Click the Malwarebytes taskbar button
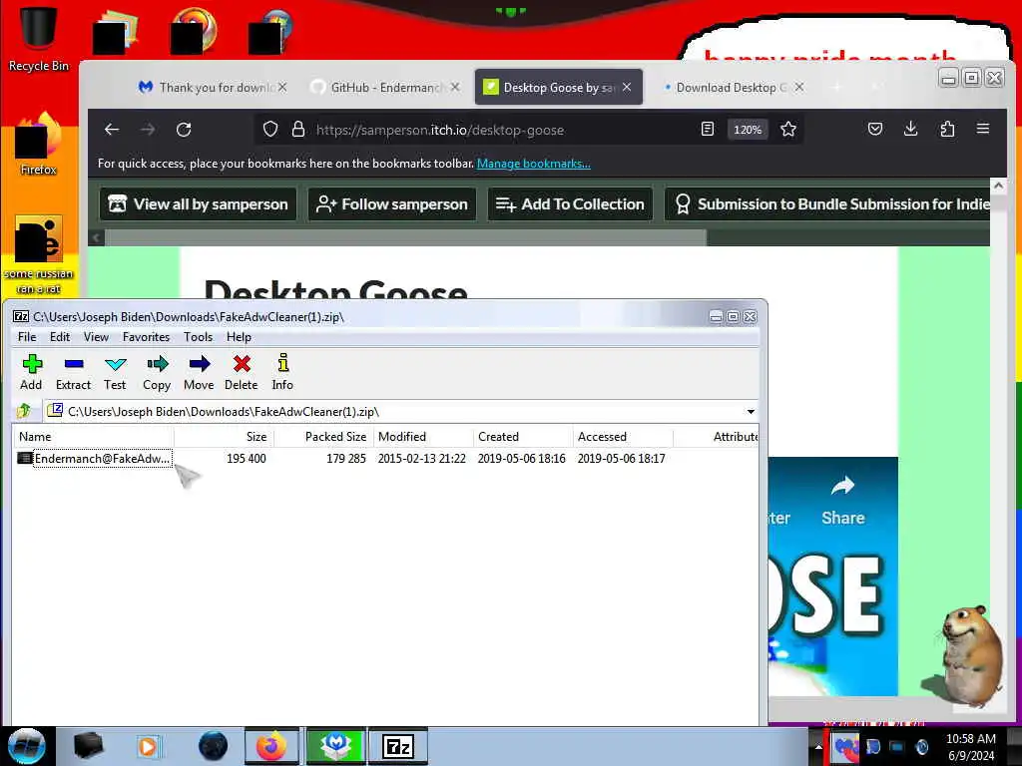Screen dimensions: 1022x766 [335, 746]
